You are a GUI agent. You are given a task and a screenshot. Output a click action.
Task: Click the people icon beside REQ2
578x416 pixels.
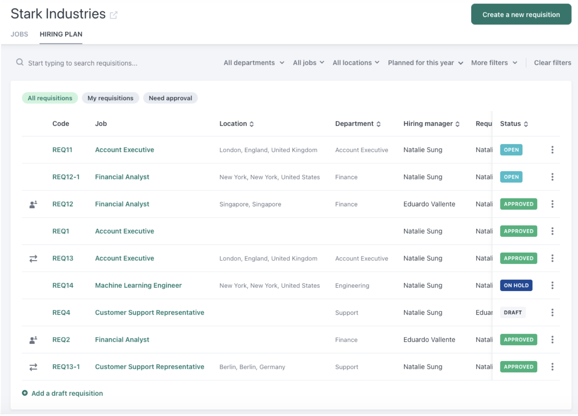click(33, 340)
